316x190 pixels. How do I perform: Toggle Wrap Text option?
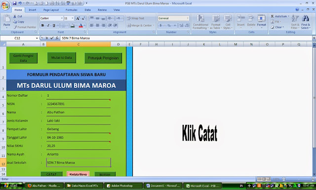135,18
